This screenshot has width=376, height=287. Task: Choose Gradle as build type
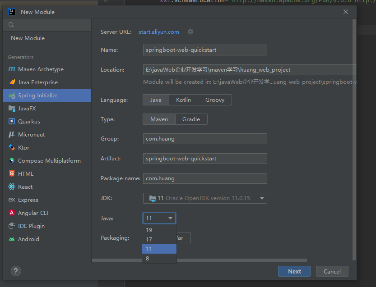tap(191, 119)
